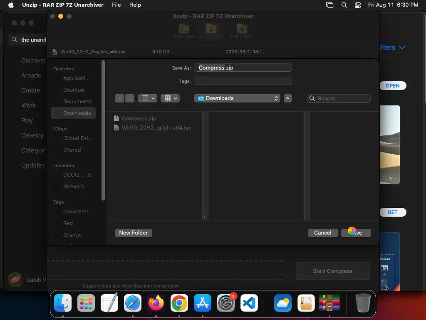Expand the App Store Filters dropdown
This screenshot has height=320, width=426.
click(393, 47)
